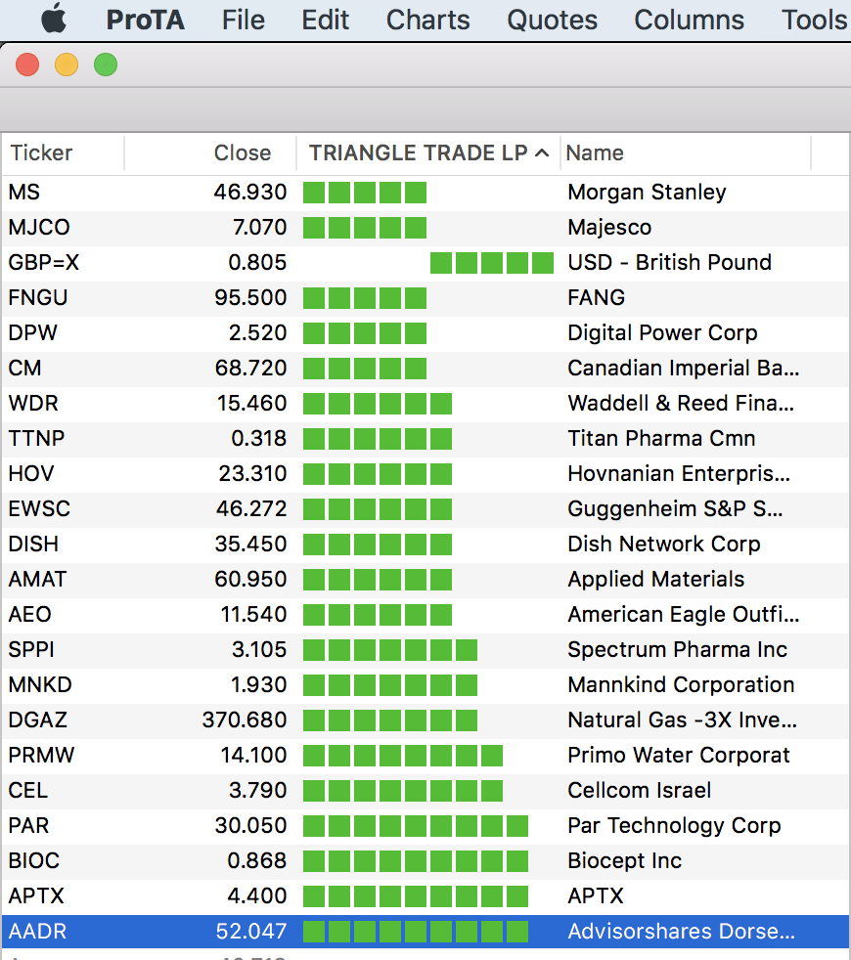This screenshot has height=960, width=851.
Task: Click the Primo Water Corporat name
Action: pos(679,756)
